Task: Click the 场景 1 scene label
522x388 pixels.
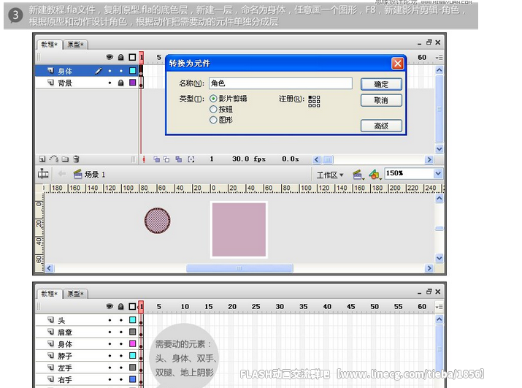Action: click(95, 175)
